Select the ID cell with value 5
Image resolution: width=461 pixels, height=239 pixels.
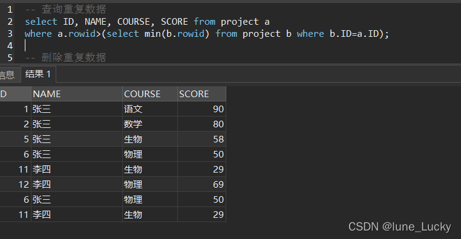16,139
